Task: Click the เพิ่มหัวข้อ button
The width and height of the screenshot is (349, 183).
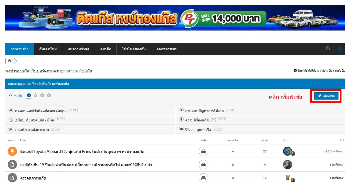Action: point(326,96)
